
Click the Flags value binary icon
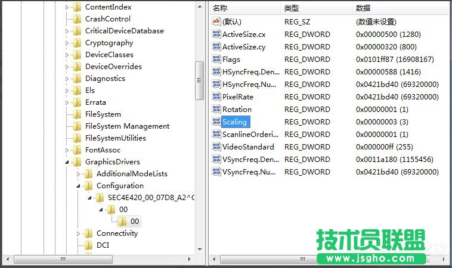pyautogui.click(x=216, y=59)
